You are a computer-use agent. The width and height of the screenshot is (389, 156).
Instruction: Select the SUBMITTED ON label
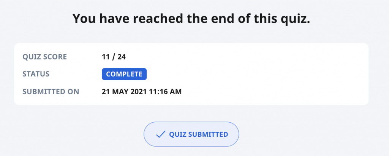51,91
